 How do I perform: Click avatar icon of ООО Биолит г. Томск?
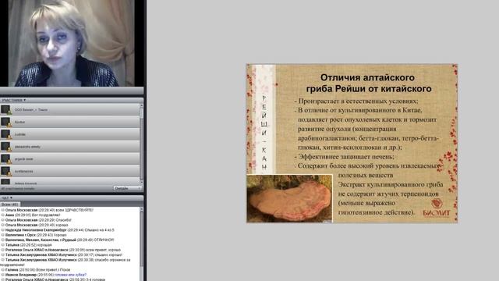(5, 109)
